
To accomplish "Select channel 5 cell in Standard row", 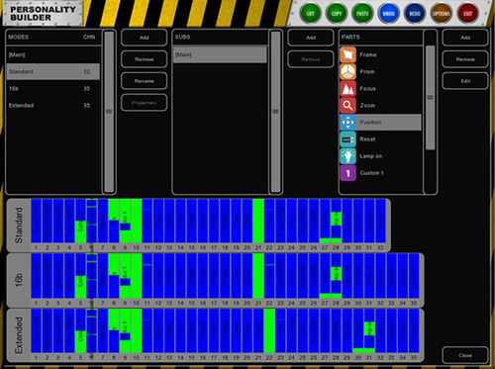I will (x=80, y=221).
